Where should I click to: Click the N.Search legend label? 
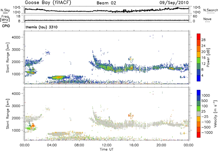(x=210, y=10)
